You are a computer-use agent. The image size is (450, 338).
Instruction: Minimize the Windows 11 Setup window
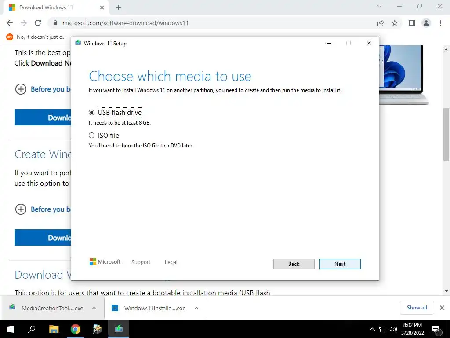pos(329,43)
